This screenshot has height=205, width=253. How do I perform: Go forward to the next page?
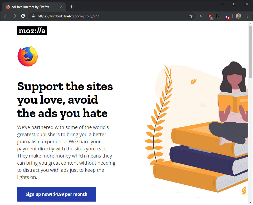[x=14, y=16]
